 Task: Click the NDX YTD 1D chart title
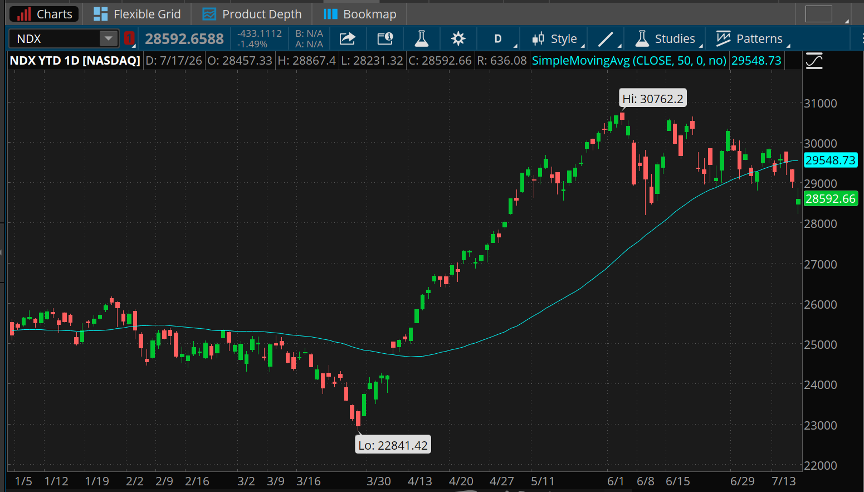tap(75, 61)
